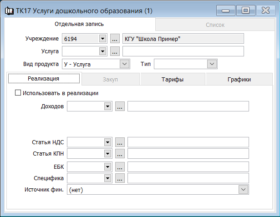
Task: Open the Учреждение lookup ellipsis button
Action: click(x=115, y=39)
